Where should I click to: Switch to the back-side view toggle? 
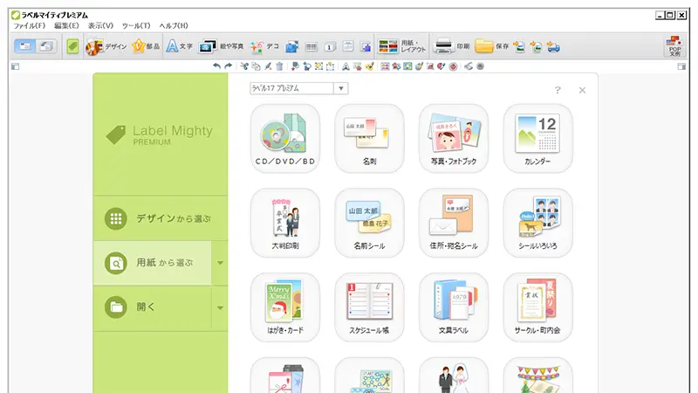pyautogui.click(x=46, y=46)
